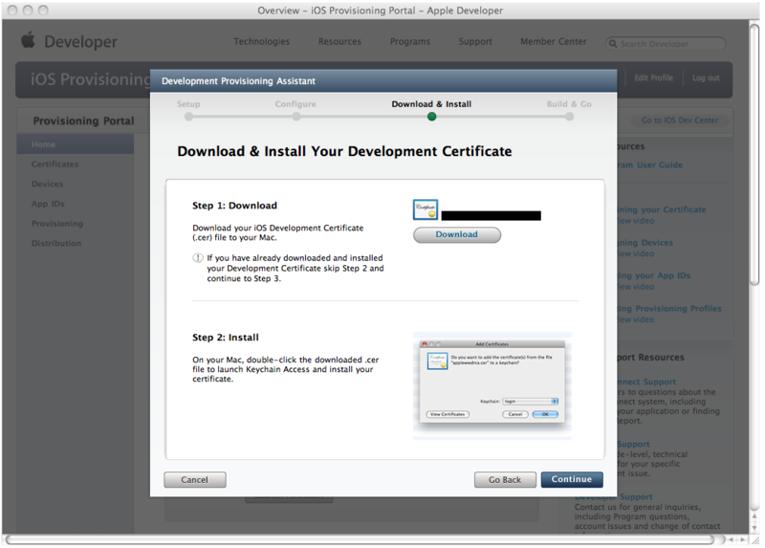Click the Configure step marker
This screenshot has width=765, height=548.
pos(296,117)
